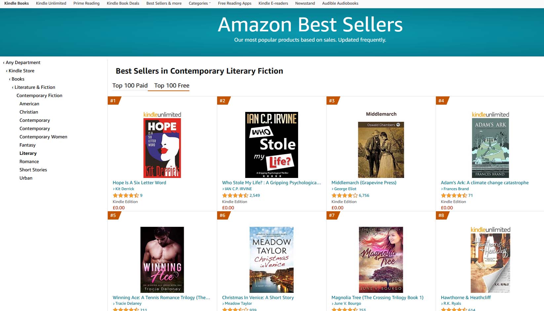Viewport: 544px width, 311px height.
Task: Click star rating for Middlemarch
Action: (344, 195)
